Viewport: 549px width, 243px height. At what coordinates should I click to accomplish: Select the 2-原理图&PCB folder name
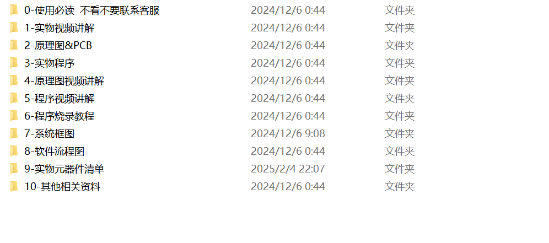(58, 46)
